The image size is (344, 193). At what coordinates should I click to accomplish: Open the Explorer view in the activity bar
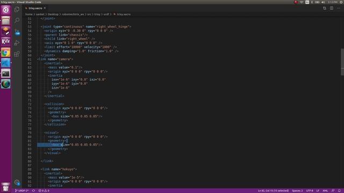pos(17,10)
